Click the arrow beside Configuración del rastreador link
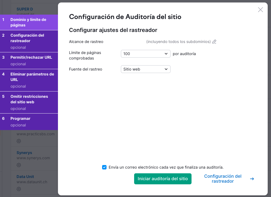Screen dimensions: 271x197 click(x=252, y=179)
